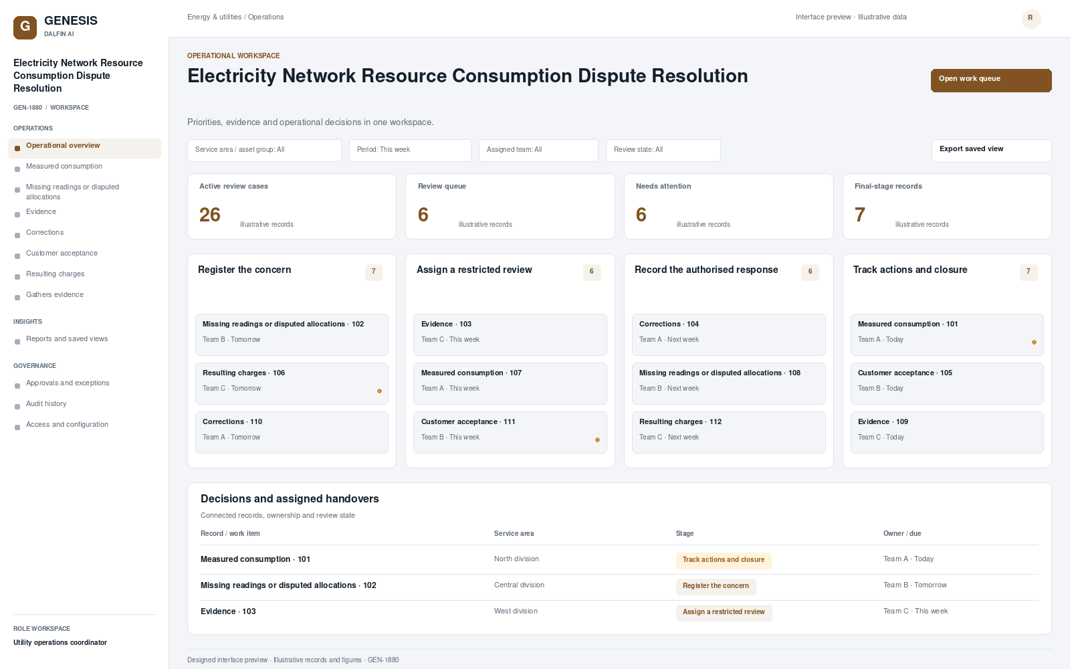
Task: Click the Open work queue button
Action: (x=991, y=80)
